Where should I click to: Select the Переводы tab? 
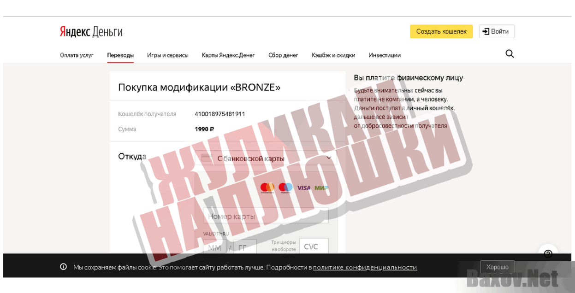click(120, 55)
